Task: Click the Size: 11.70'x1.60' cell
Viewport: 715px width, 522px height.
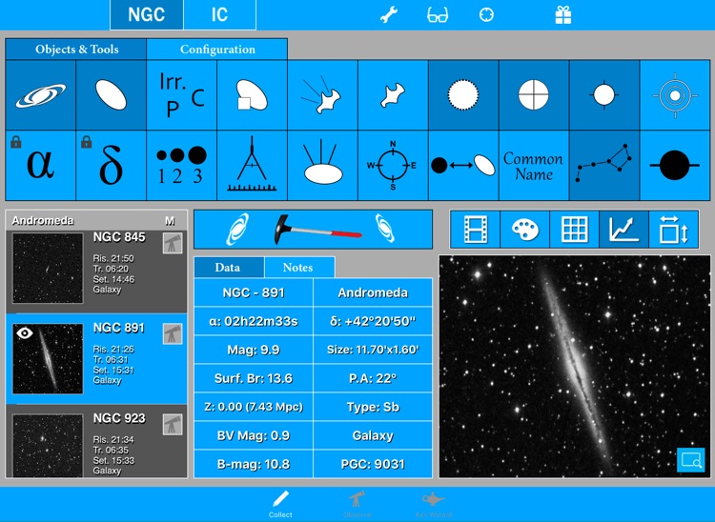Action: click(x=373, y=350)
